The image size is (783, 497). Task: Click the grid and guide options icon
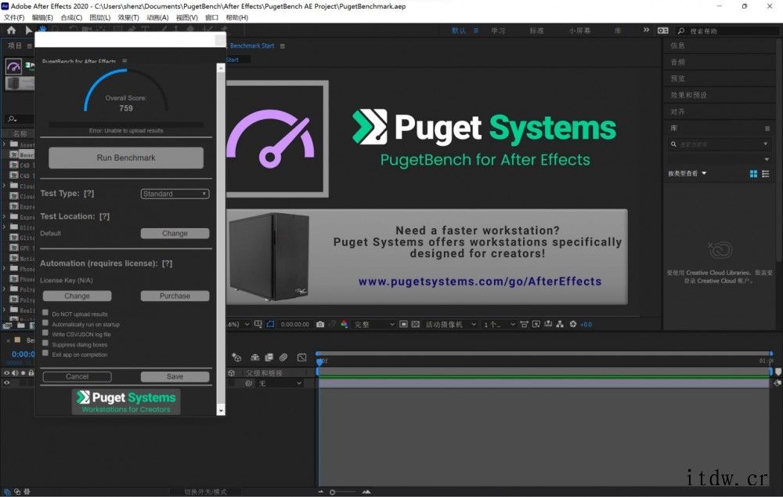tap(258, 325)
